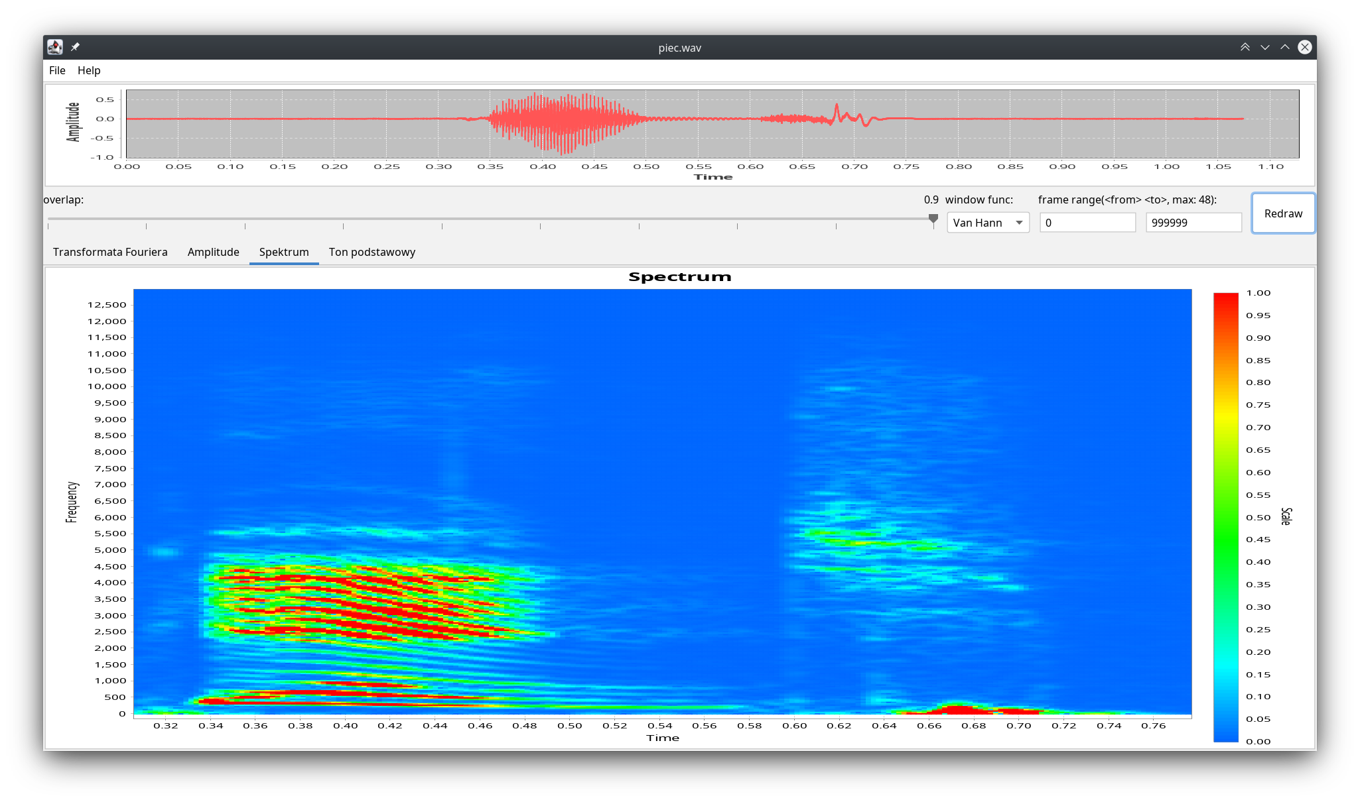Maximize window with up chevron icon
Viewport: 1360px width, 802px height.
click(1284, 47)
